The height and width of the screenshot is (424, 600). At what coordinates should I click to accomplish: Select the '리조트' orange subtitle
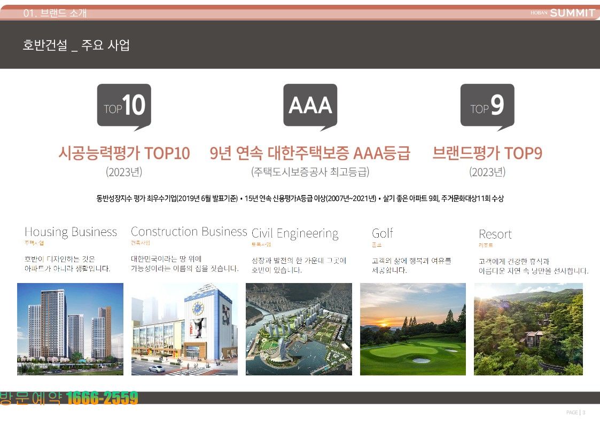pyautogui.click(x=486, y=245)
